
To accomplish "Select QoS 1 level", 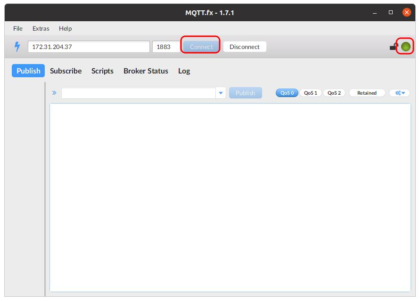I will click(x=311, y=93).
